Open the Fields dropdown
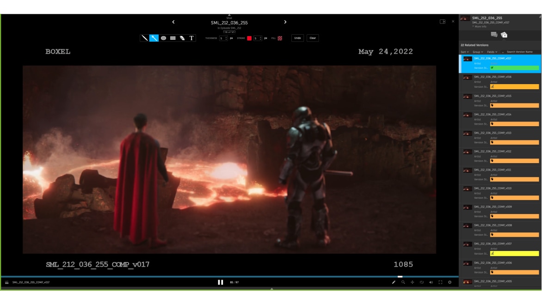The image size is (542, 305). 492,52
